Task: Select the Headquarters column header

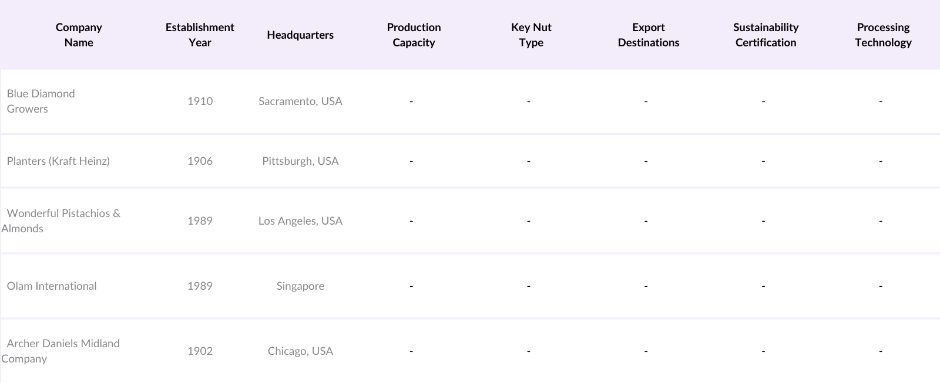Action: click(300, 35)
